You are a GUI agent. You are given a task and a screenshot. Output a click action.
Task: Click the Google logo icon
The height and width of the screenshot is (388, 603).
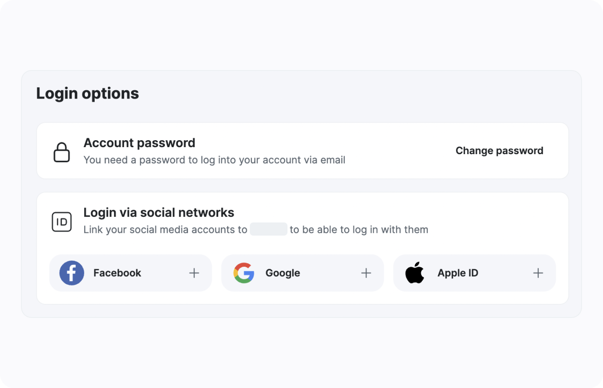click(244, 273)
